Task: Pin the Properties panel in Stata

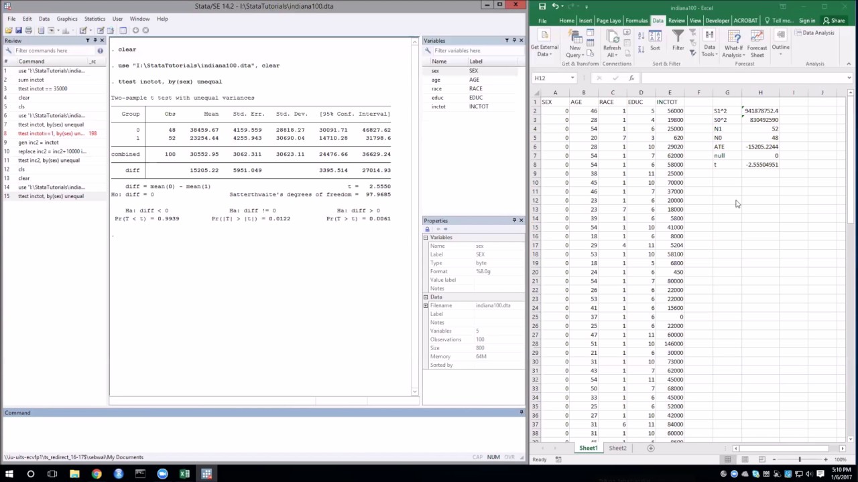Action: [x=514, y=220]
